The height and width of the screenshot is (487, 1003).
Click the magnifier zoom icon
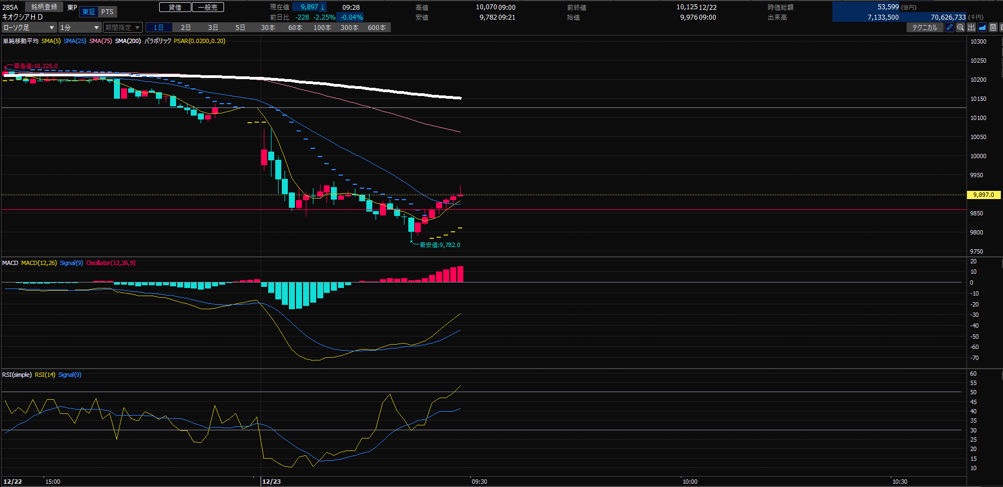(960, 27)
